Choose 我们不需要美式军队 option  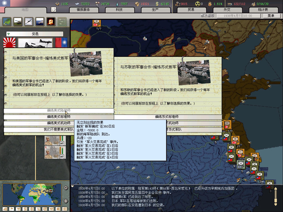click(39, 129)
